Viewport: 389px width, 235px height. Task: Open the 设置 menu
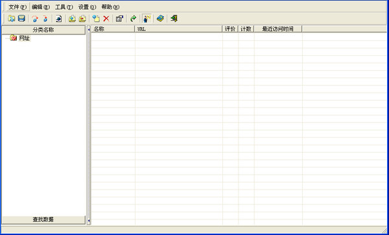[x=87, y=7]
